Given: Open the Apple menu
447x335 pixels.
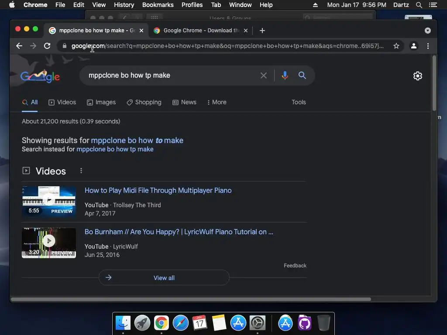Looking at the screenshot, I should tap(12, 5).
